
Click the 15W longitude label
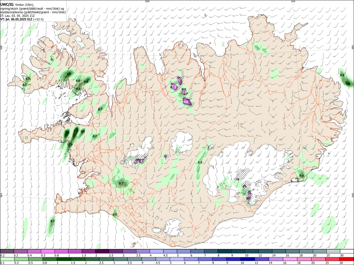click(293, 1)
